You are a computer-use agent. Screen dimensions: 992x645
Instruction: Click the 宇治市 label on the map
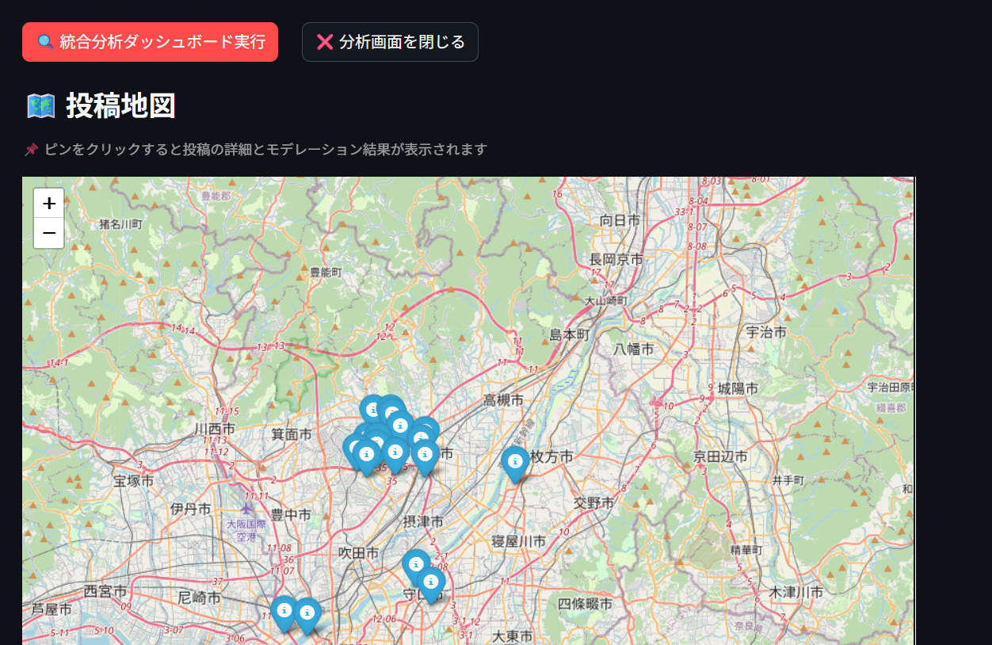(766, 332)
